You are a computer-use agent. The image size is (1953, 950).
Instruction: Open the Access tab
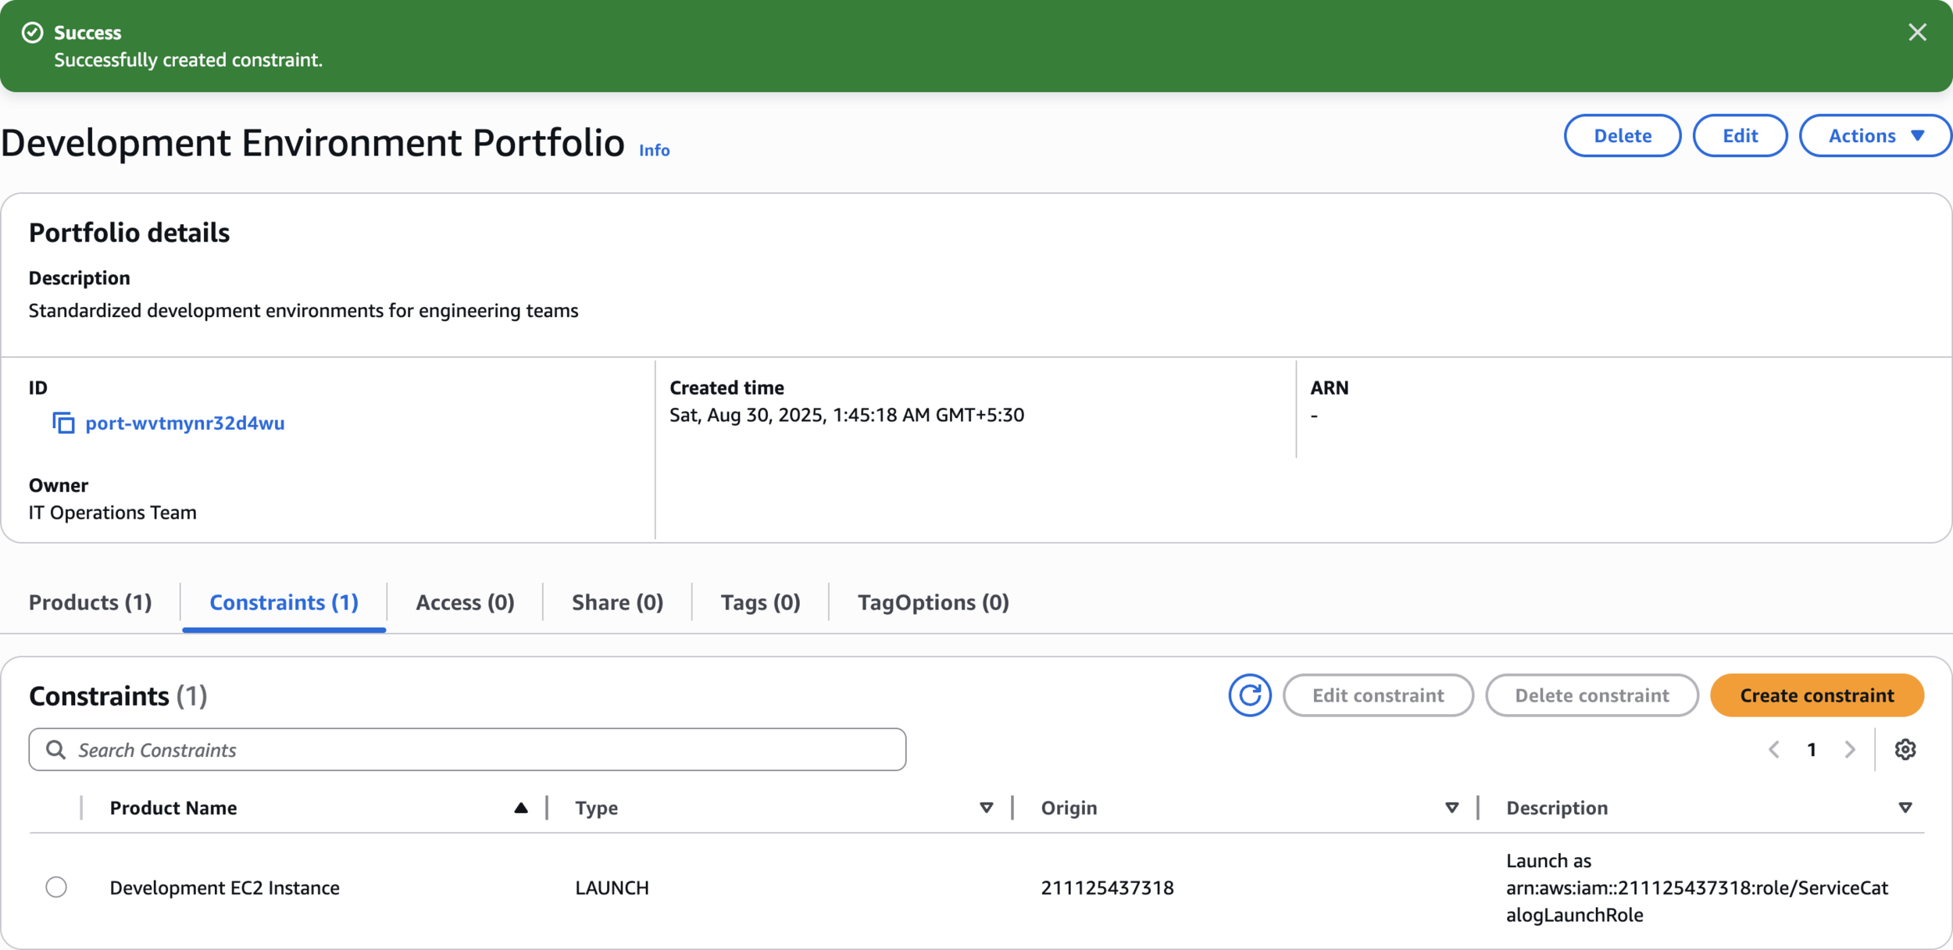[465, 602]
